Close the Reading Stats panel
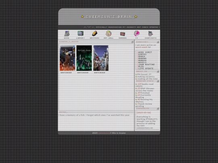Image resolution: width=218 pixels, height=163 pixels. coord(158,81)
